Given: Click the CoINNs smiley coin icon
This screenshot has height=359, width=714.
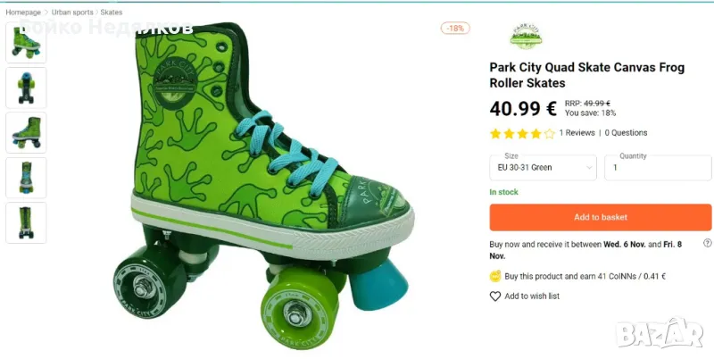Looking at the screenshot, I should [x=495, y=276].
